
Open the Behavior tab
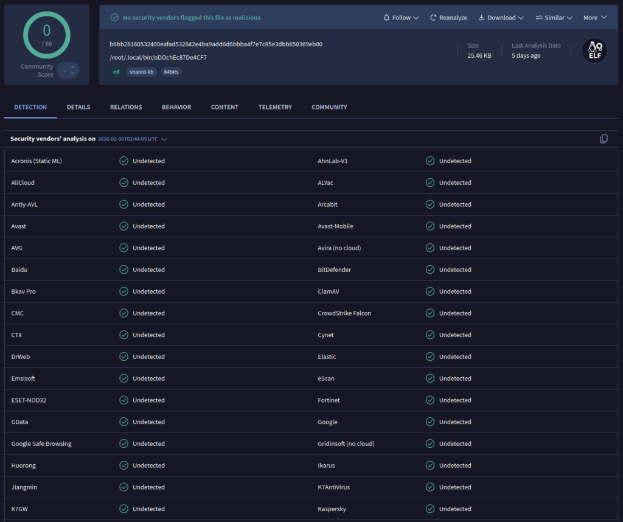[176, 107]
